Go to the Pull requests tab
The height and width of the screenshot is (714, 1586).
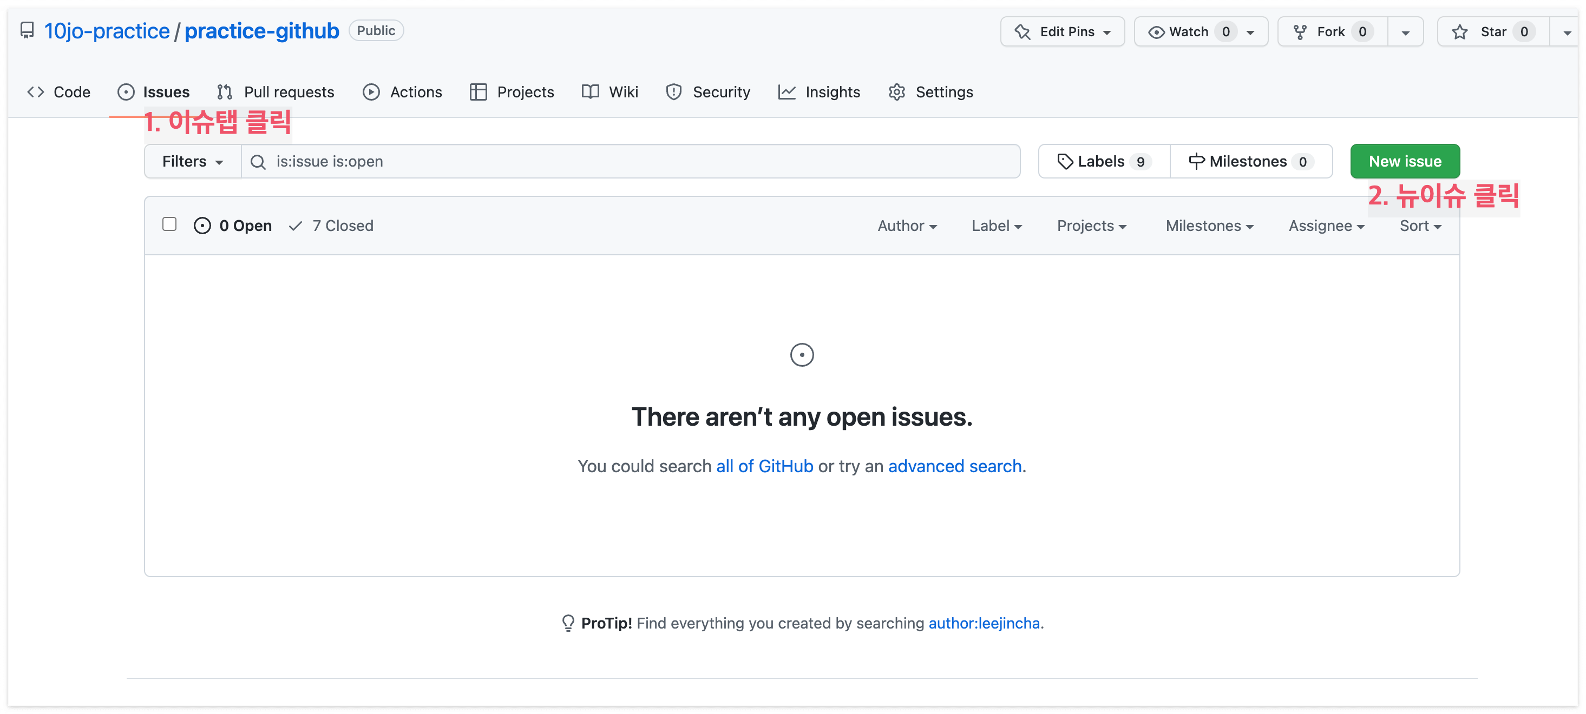coord(276,92)
